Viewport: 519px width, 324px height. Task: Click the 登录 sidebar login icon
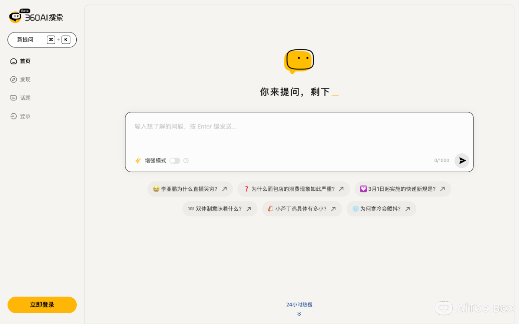tap(13, 116)
